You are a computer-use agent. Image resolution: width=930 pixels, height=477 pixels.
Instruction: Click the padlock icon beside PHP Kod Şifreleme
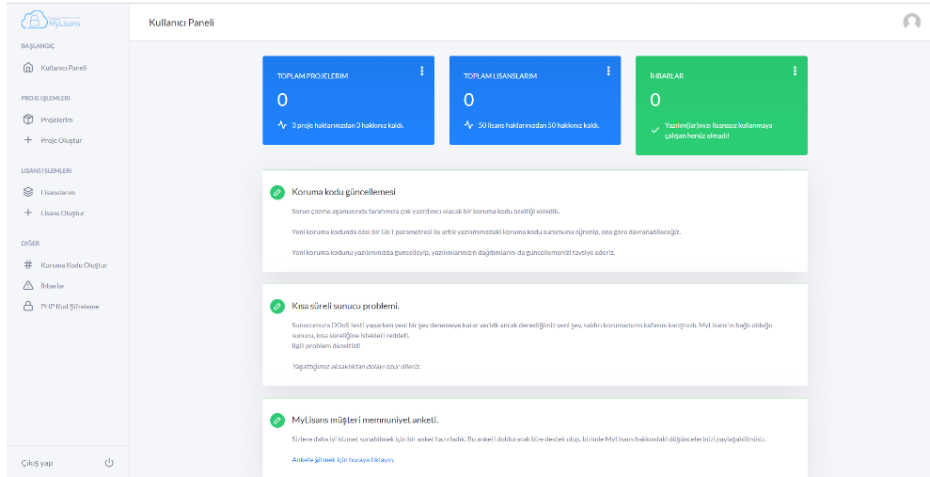point(27,307)
